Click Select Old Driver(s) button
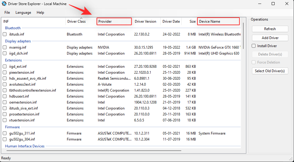The height and width of the screenshot is (162, 294). tap(270, 71)
